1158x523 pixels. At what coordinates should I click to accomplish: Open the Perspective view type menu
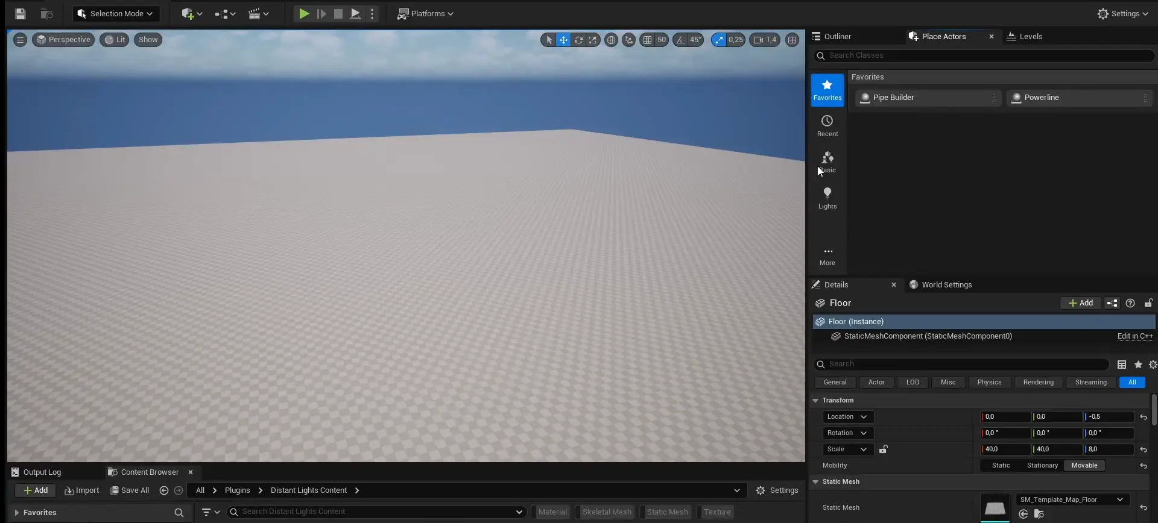click(63, 40)
